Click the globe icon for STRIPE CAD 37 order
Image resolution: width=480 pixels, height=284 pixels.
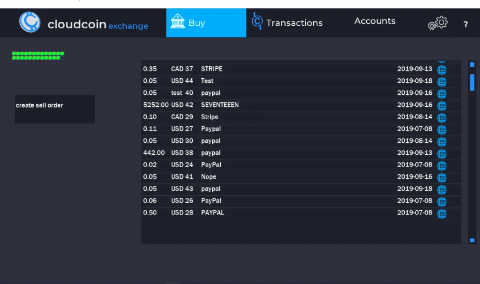coord(442,70)
